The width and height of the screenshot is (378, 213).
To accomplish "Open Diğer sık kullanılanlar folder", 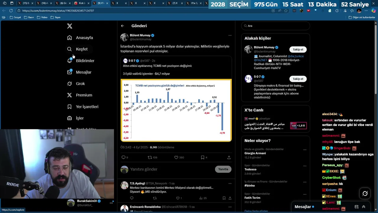I will point(362,17).
